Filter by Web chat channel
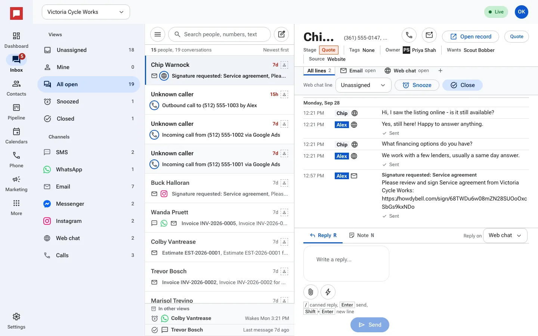This screenshot has width=538, height=336. [89, 238]
